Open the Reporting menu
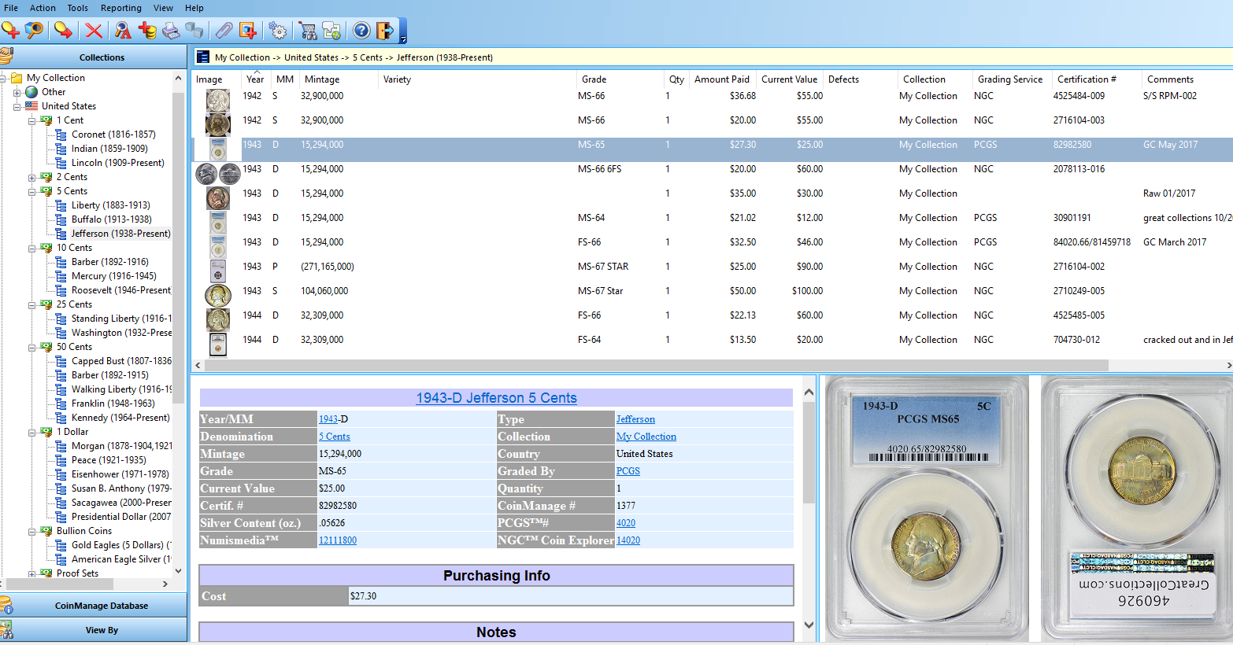 [x=120, y=8]
